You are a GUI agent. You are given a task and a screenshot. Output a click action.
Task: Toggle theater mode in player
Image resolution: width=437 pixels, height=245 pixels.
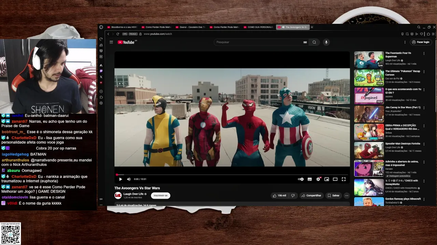tap(335, 179)
